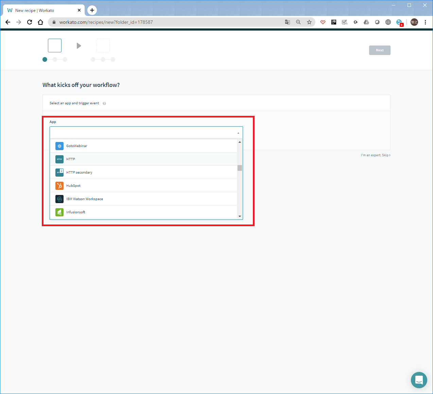
Task: Click the Next button
Action: pos(380,50)
